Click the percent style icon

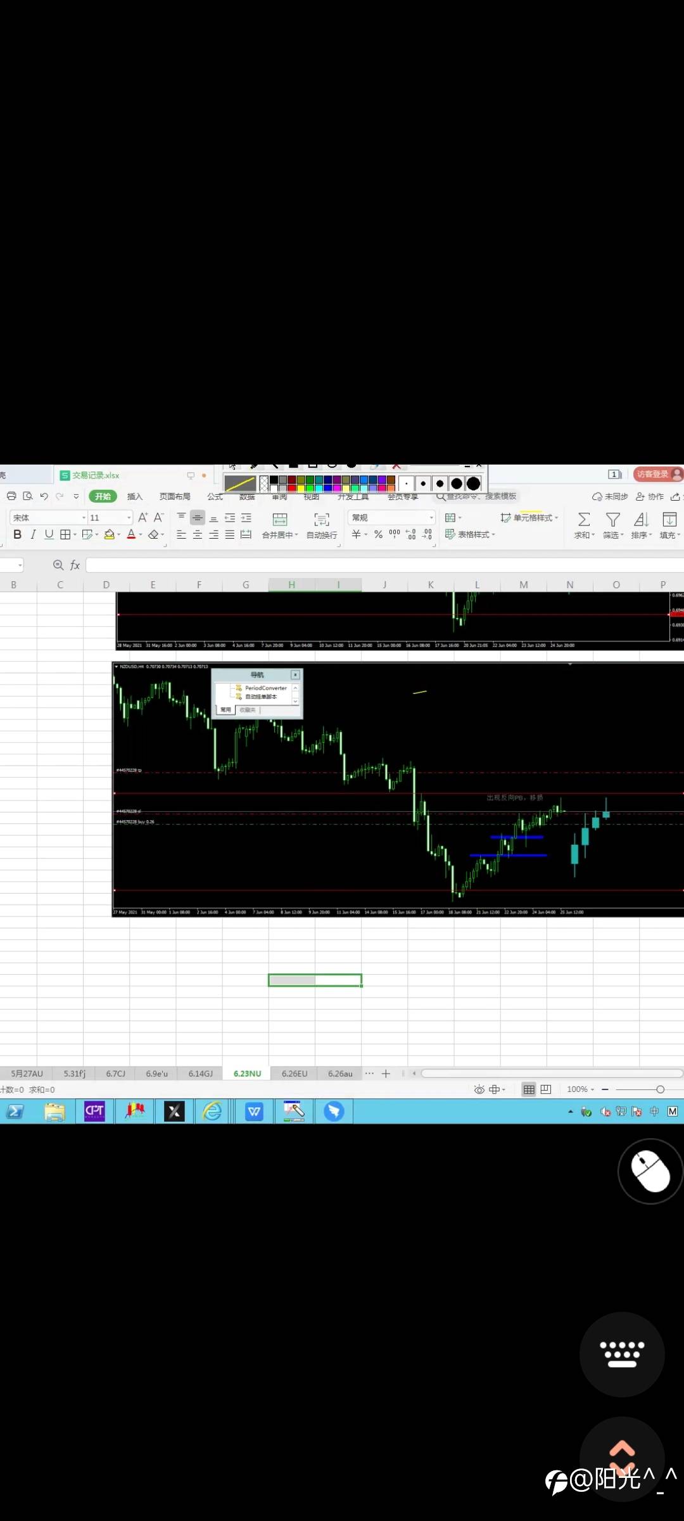378,534
